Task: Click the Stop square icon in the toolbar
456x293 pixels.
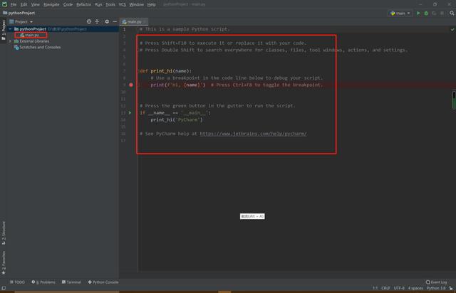Action: point(442,13)
